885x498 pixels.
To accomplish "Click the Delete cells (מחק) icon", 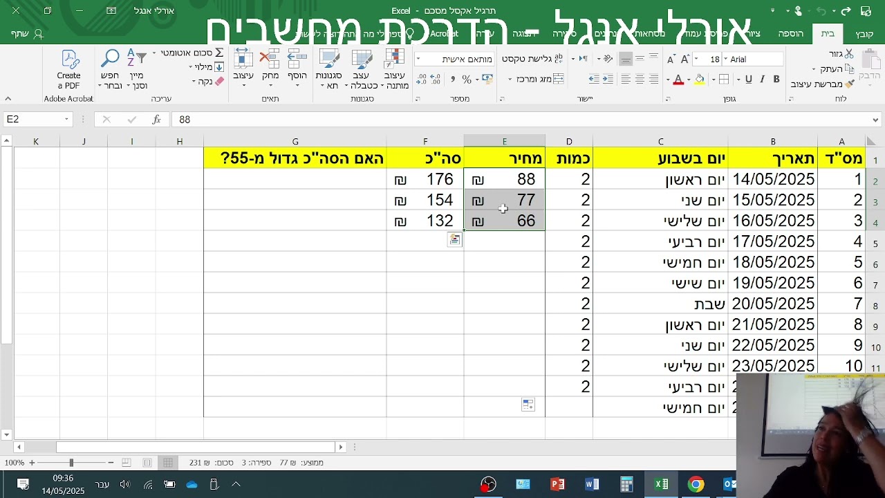I will [270, 68].
